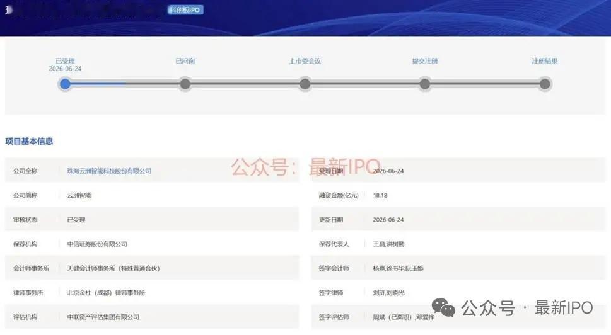Click the 注册结果 stage label
This screenshot has height=335, width=611.
pyautogui.click(x=545, y=60)
